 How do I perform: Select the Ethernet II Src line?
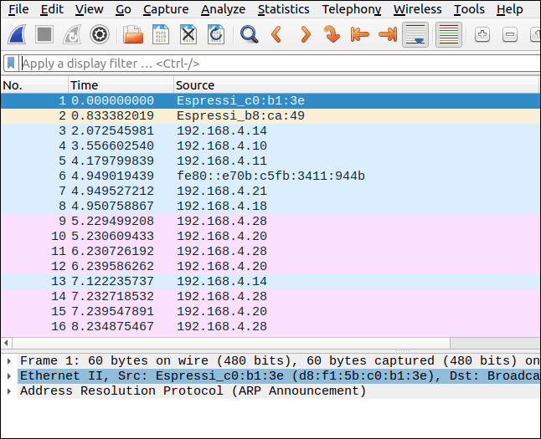(x=279, y=376)
